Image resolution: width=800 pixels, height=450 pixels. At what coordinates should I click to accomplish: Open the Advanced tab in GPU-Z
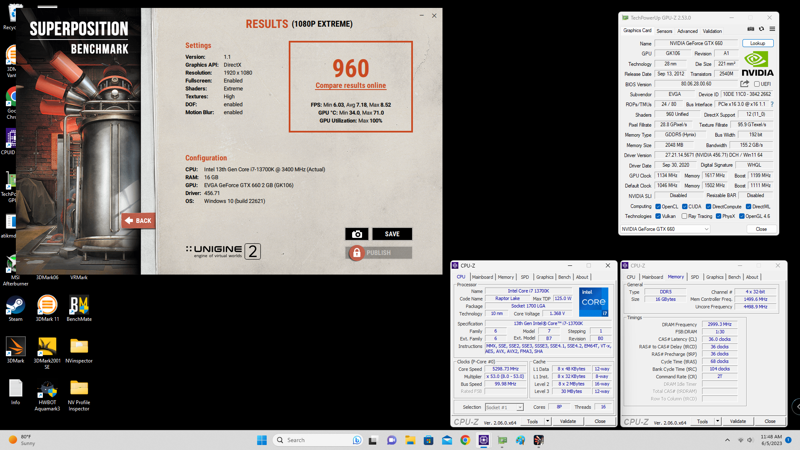687,31
